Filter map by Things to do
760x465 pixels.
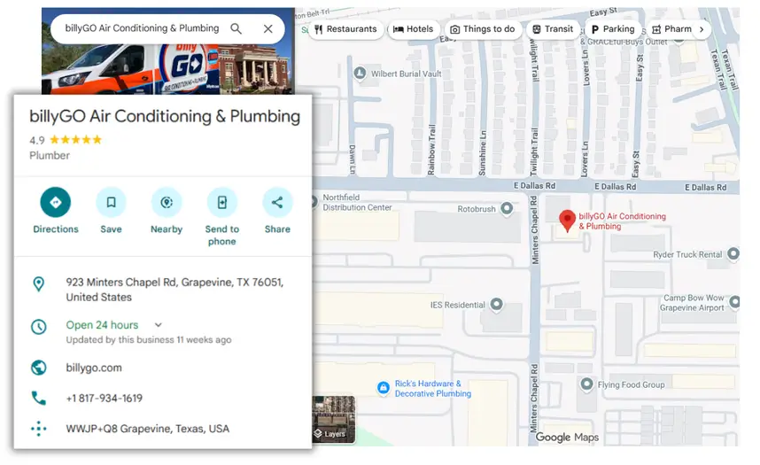point(483,29)
